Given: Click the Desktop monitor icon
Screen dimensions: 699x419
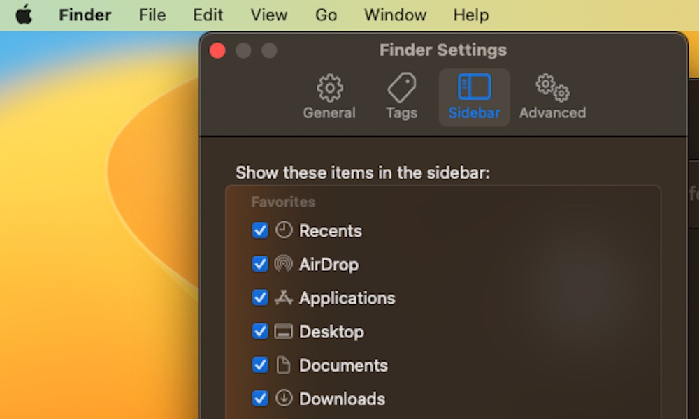Looking at the screenshot, I should tap(284, 331).
